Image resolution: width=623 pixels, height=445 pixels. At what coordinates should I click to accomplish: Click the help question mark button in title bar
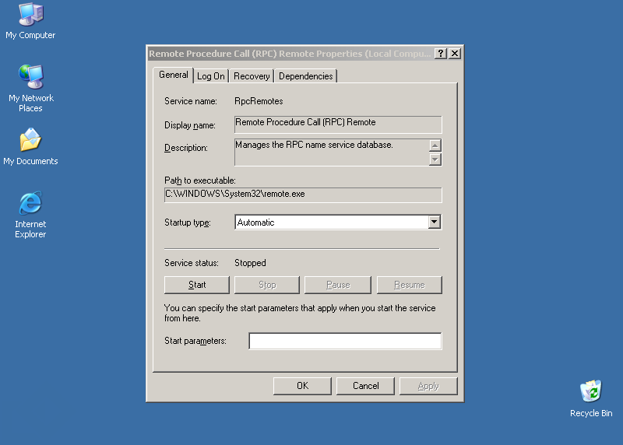pos(440,53)
